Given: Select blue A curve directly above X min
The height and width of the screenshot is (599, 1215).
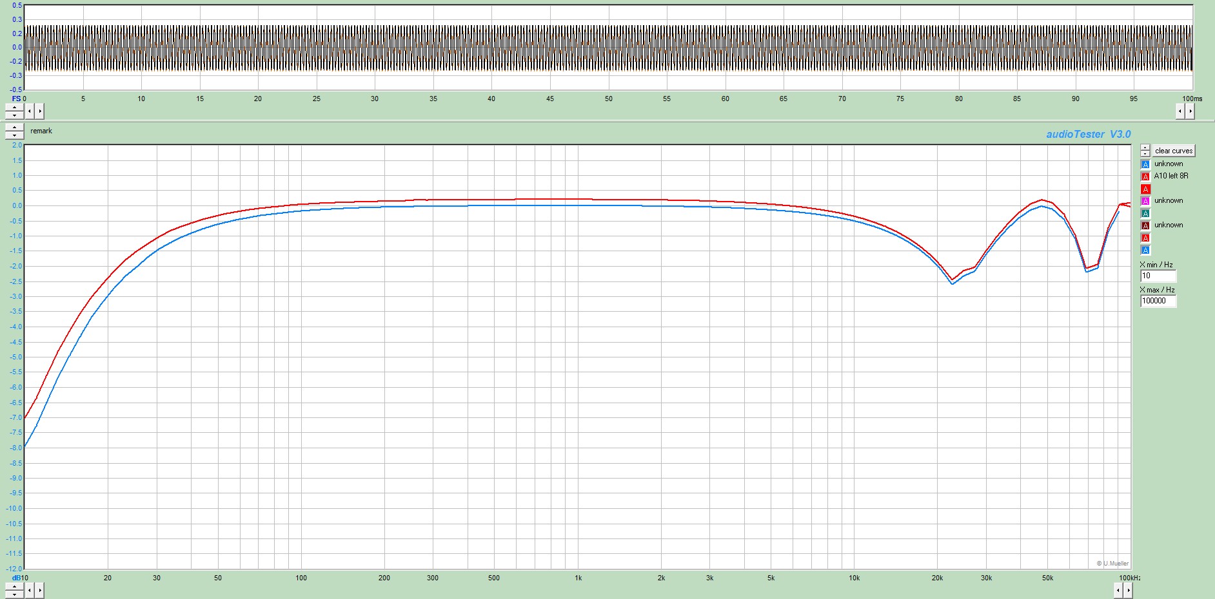Looking at the screenshot, I should point(1145,250).
